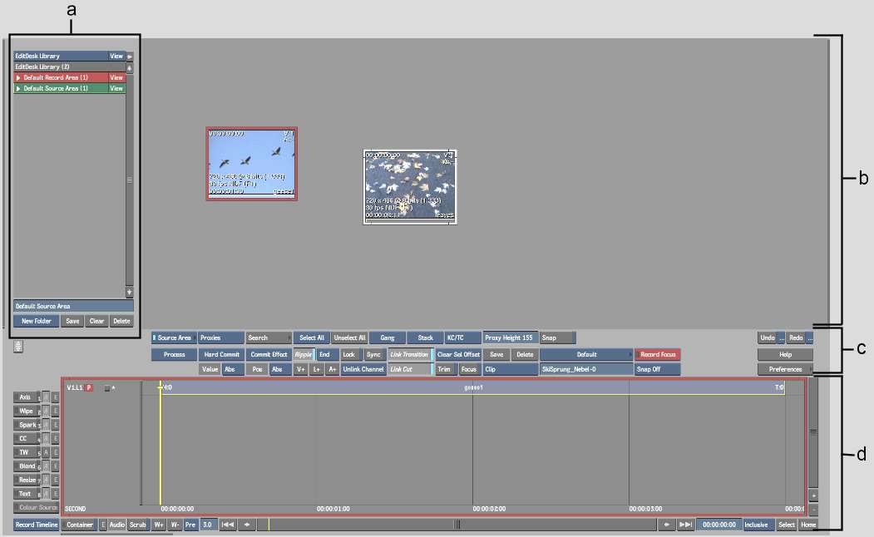Expand the Default Record Area folder
874x537 pixels.
18,77
